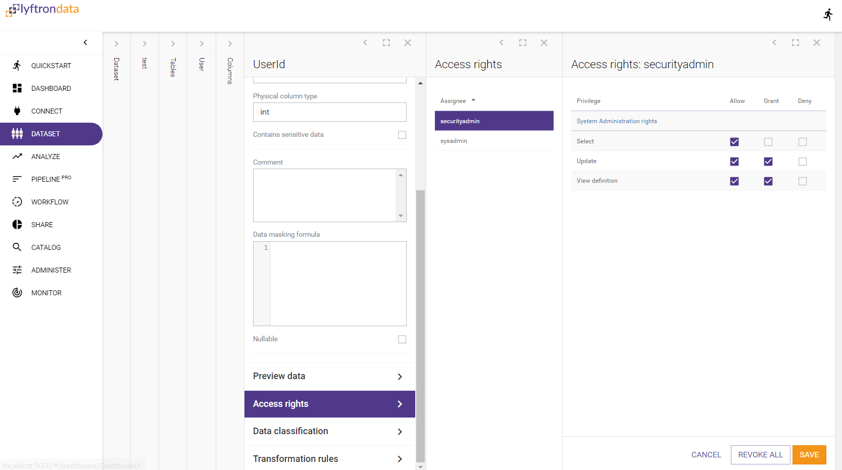Open the PIPELINE PRO menu item

point(51,179)
